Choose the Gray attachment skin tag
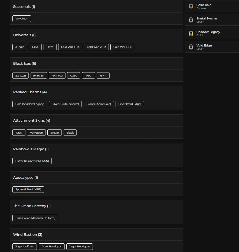Image resolution: width=239 pixels, height=252 pixels. (x=19, y=133)
